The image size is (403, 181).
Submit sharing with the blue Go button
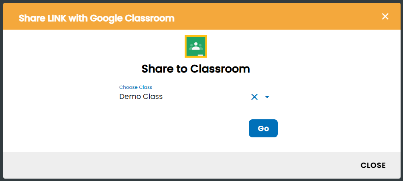(x=263, y=128)
